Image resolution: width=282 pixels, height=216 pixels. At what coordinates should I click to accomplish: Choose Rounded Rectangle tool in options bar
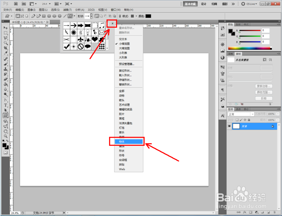click(49, 16)
